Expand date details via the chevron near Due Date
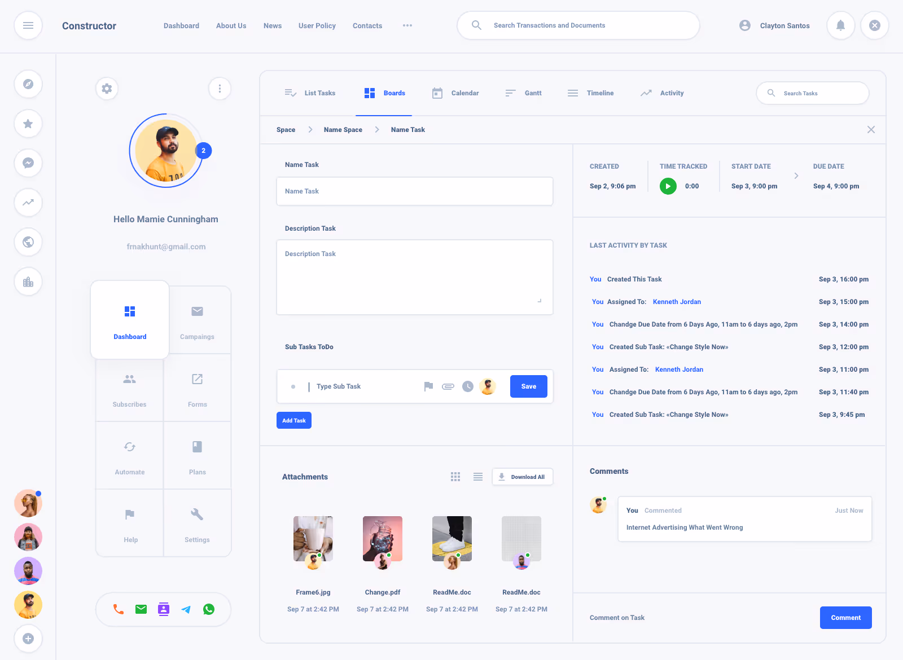 796,175
